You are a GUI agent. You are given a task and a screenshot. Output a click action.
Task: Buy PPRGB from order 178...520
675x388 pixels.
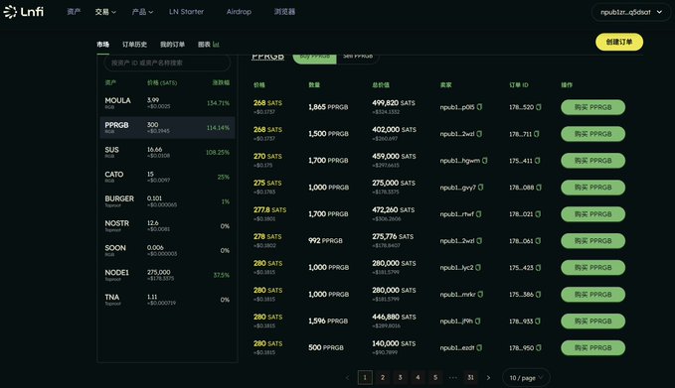[592, 107]
